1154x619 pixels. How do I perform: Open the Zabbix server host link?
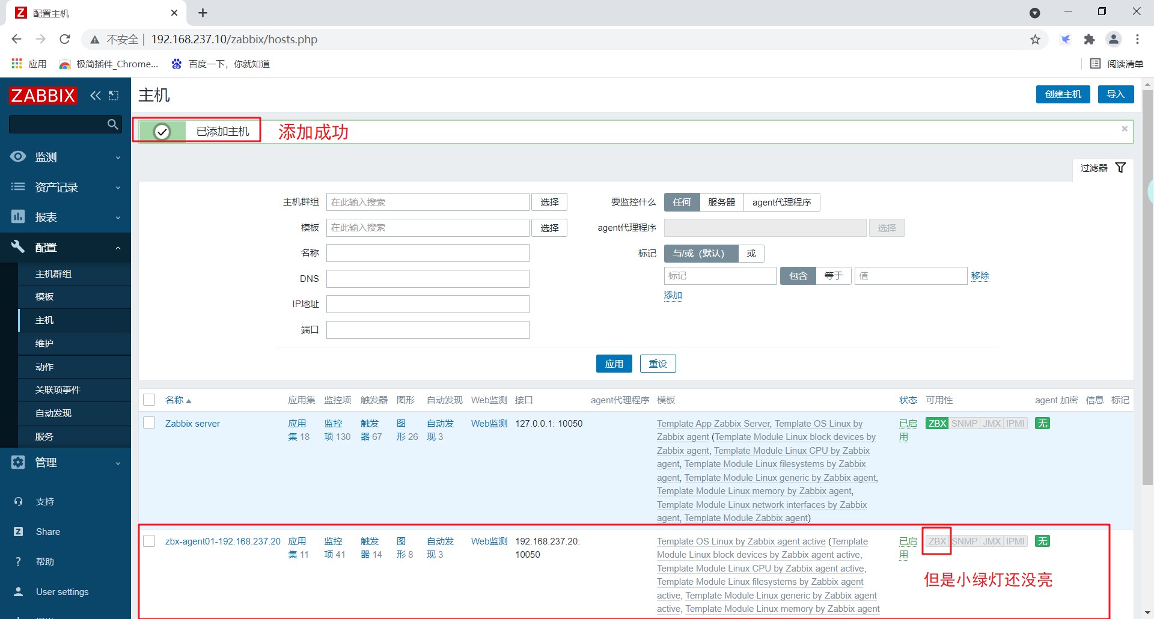tap(192, 423)
